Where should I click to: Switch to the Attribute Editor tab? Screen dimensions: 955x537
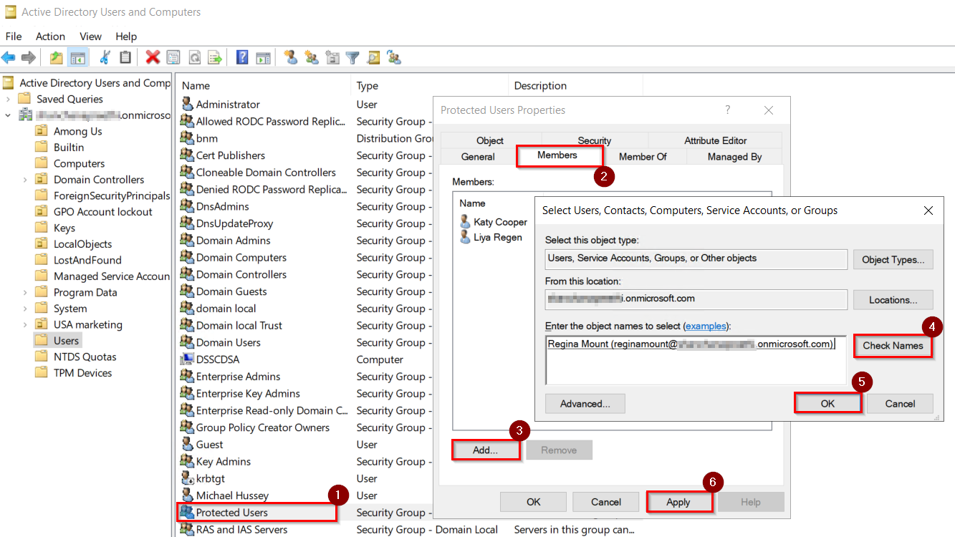(x=715, y=141)
